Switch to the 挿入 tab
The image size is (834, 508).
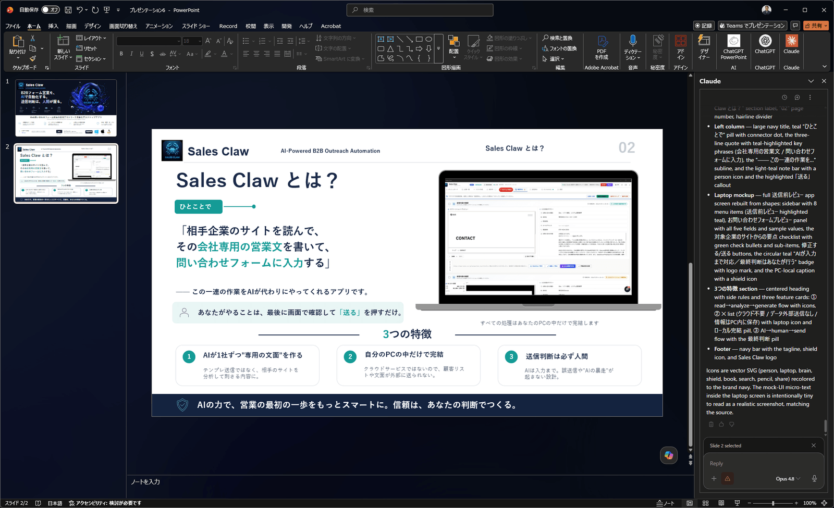pyautogui.click(x=53, y=26)
